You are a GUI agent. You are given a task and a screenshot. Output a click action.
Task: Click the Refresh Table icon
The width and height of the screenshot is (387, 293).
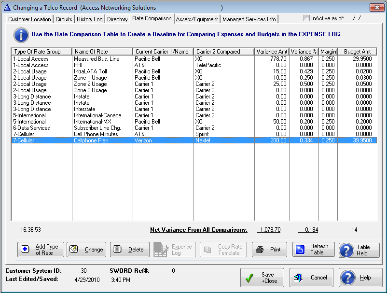tap(300, 250)
